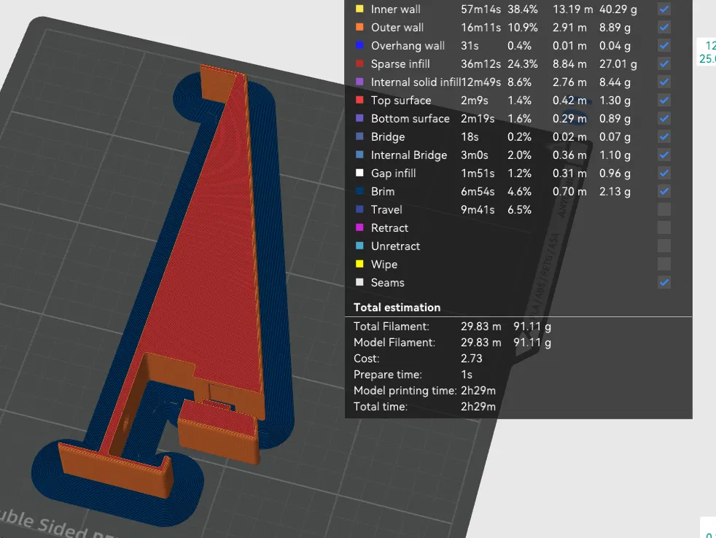Toggle Bottom surface visibility checkbox
Image resolution: width=716 pixels, height=538 pixels.
tap(664, 118)
